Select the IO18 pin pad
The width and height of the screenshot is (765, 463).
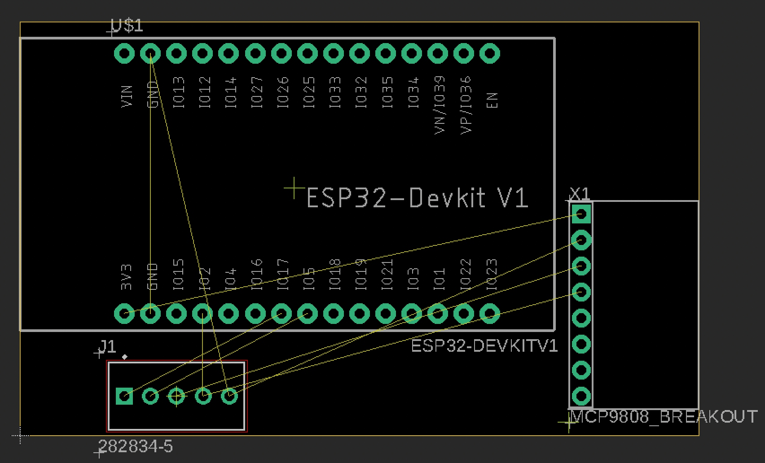click(333, 314)
